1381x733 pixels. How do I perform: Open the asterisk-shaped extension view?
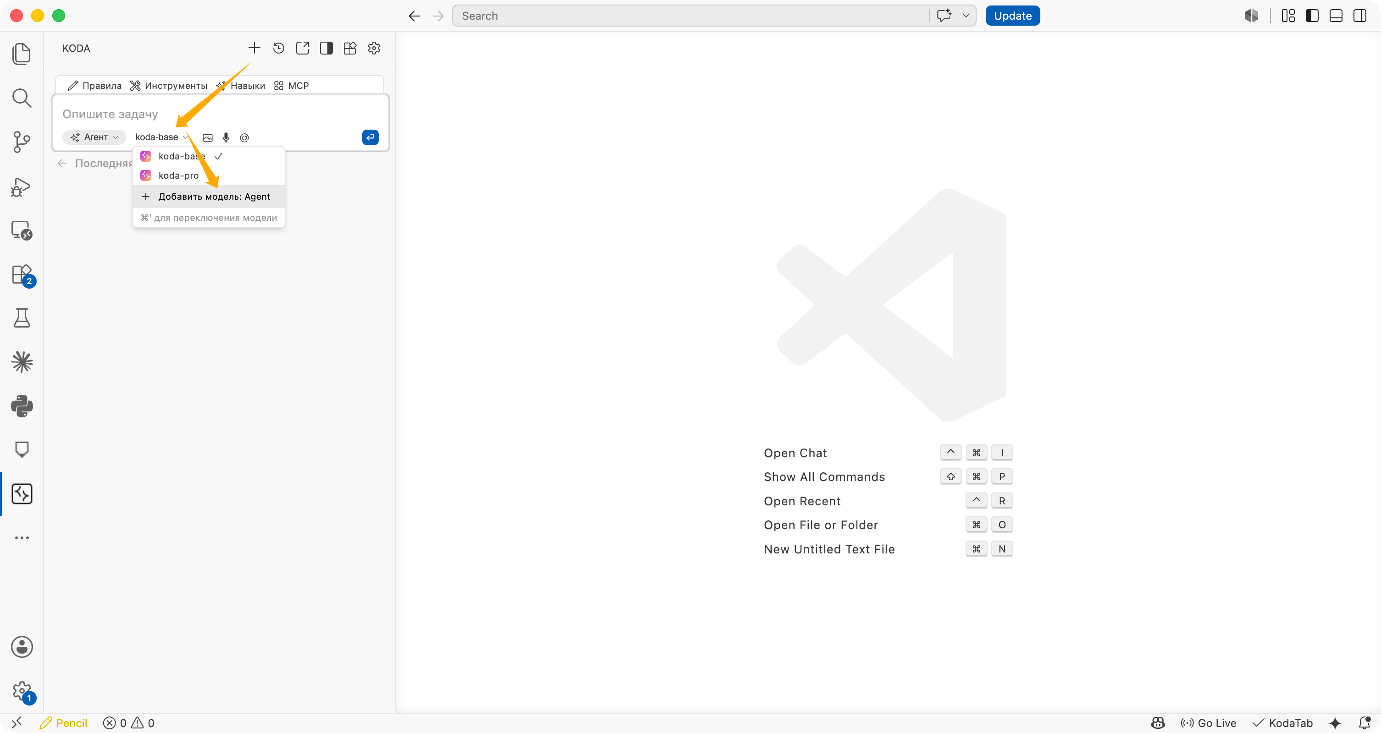(22, 361)
